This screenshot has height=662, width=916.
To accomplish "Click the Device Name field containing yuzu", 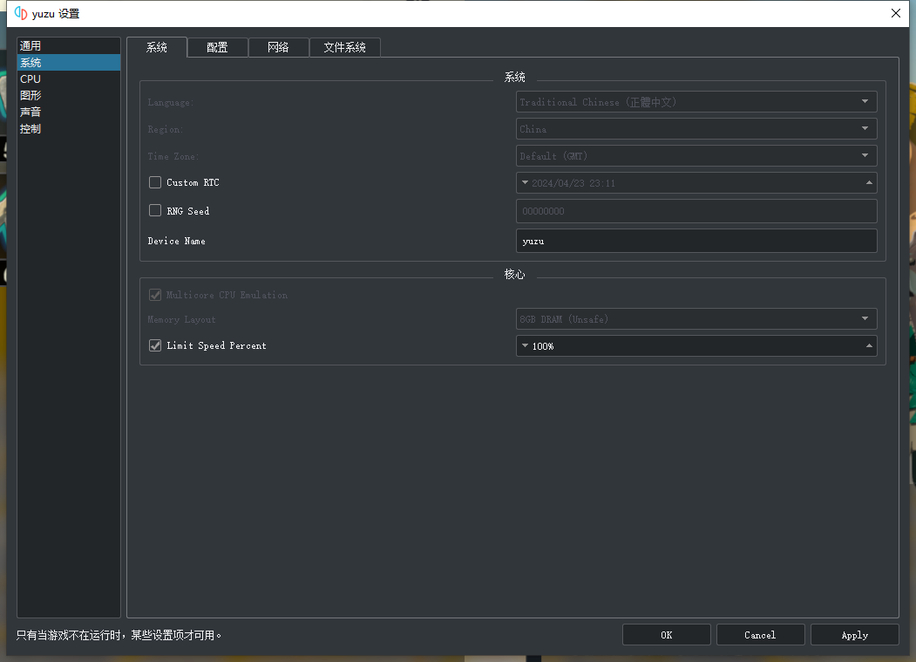I will (695, 241).
